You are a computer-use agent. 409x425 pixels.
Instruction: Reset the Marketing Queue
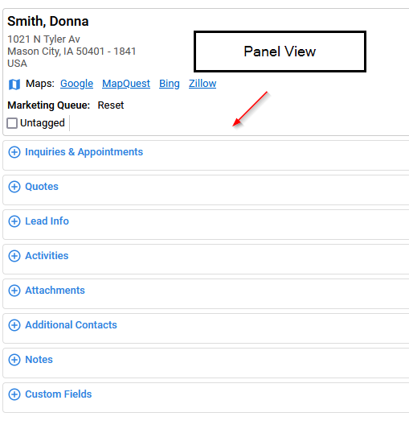pos(111,105)
